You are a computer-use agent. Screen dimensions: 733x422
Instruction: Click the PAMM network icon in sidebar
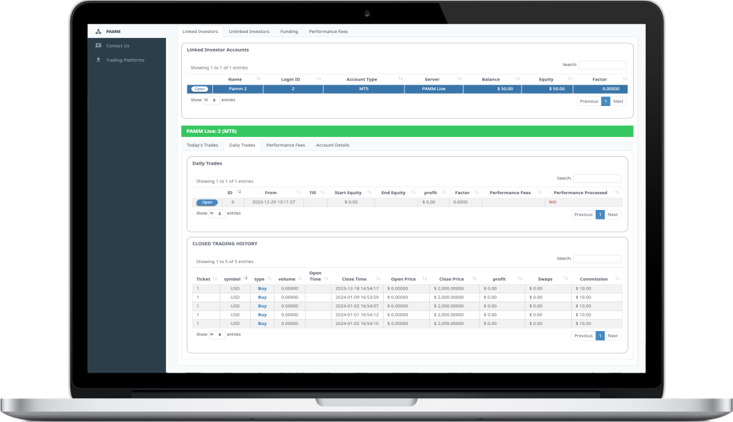tap(99, 32)
